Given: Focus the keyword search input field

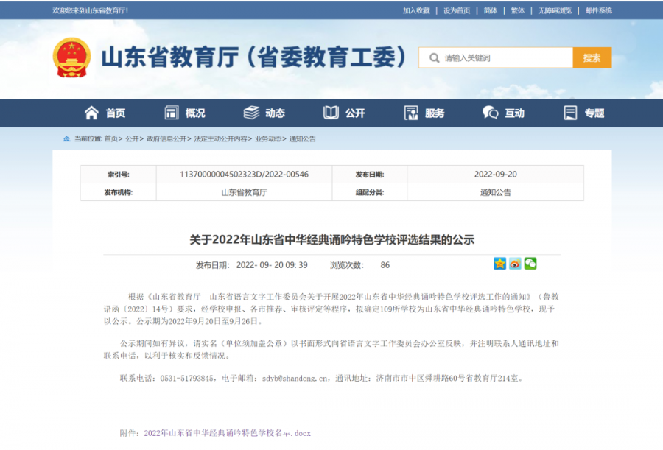Looking at the screenshot, I should (501, 57).
